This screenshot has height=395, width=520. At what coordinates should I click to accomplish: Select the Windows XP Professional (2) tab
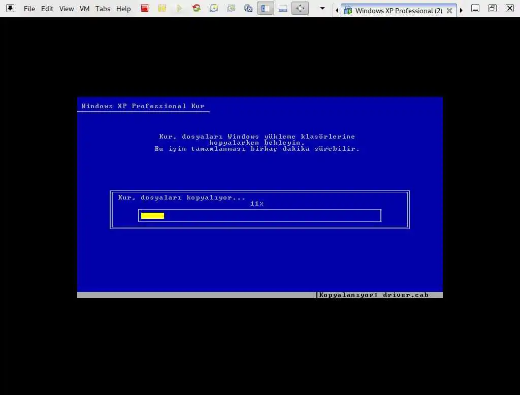pyautogui.click(x=398, y=11)
